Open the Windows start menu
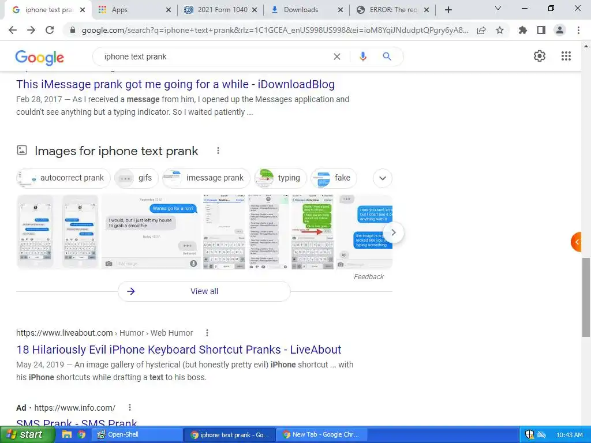The height and width of the screenshot is (443, 591). (28, 435)
